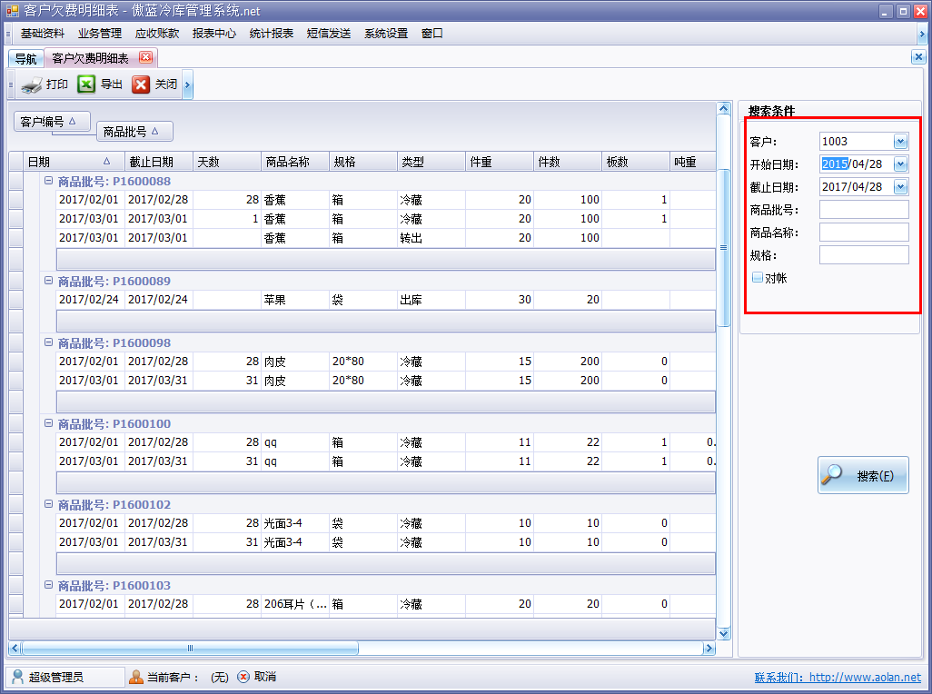
Task: Click the 超级管理员 user icon
Action: 18,677
